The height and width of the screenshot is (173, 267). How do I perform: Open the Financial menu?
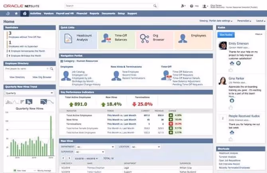pos(82,13)
